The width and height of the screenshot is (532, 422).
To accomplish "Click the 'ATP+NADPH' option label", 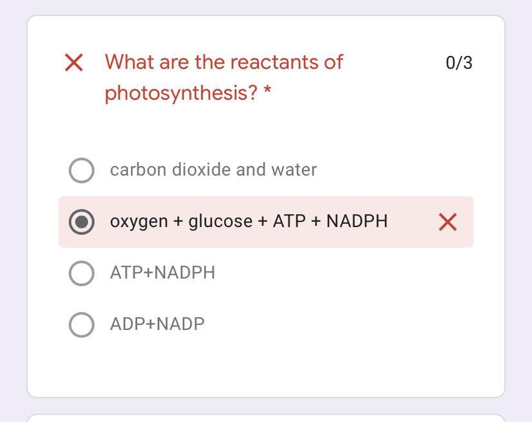I will pos(162,273).
